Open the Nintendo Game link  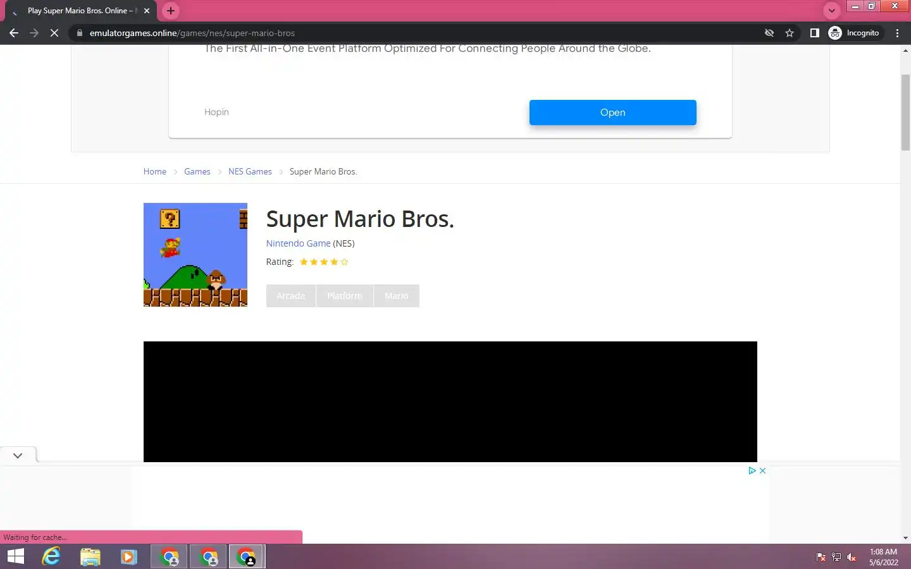pyautogui.click(x=298, y=243)
